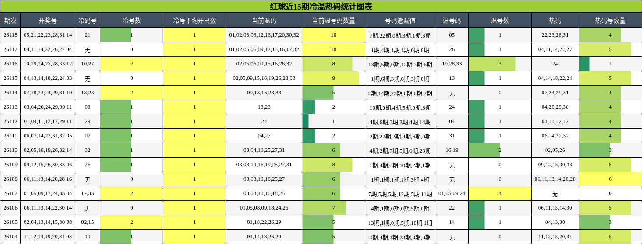
Task: Select period cell 26118
Action: pyautogui.click(x=10, y=35)
